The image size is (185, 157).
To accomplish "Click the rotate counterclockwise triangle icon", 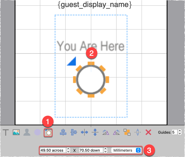I will [x=116, y=132].
